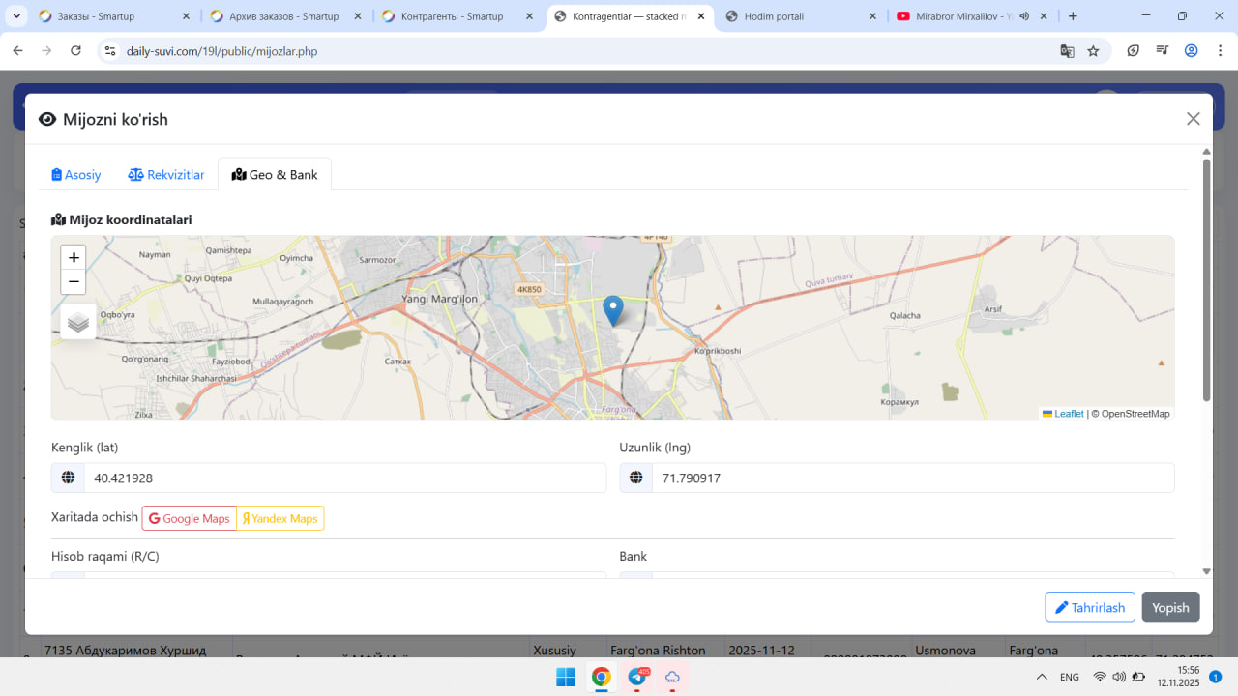Bookmark this page with star icon
1238x696 pixels.
click(x=1093, y=51)
